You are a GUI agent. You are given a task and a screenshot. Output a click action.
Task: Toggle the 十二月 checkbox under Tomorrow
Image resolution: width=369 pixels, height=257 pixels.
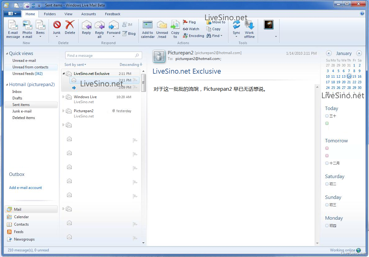coord(327,163)
